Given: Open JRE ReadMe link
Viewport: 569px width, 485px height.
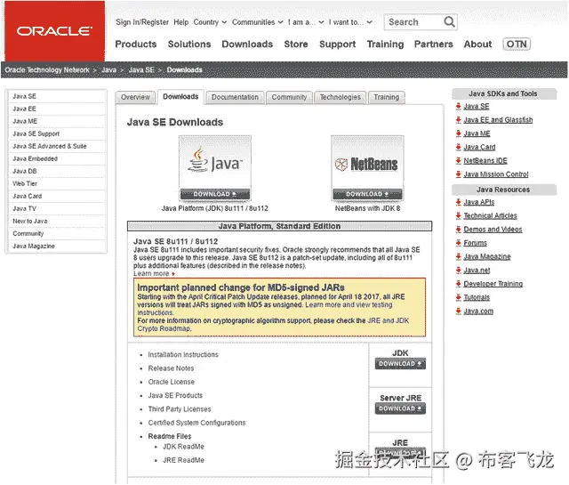Looking at the screenshot, I should 183,460.
